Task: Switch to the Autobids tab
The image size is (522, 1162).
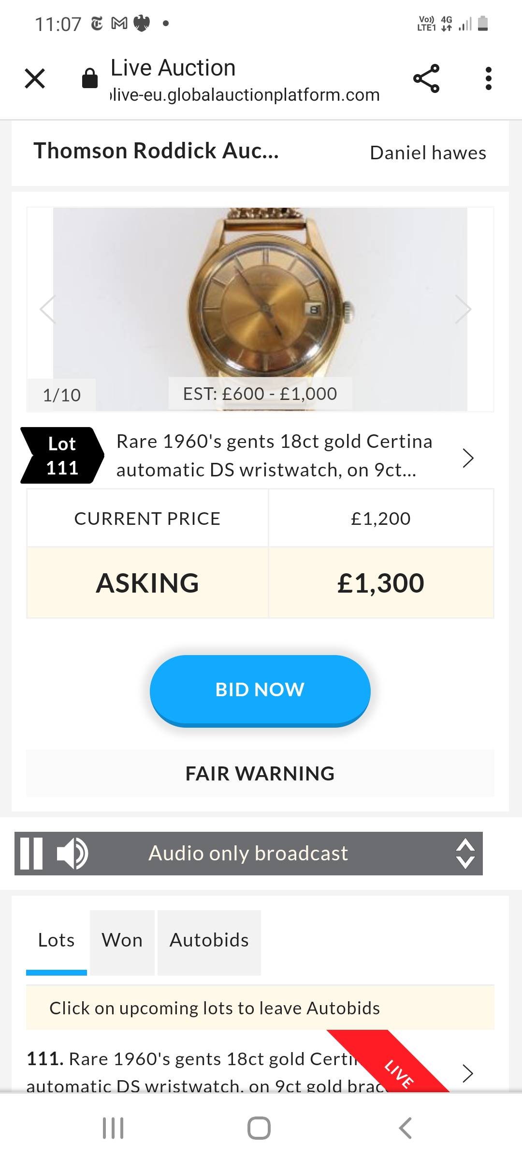Action: pyautogui.click(x=209, y=940)
